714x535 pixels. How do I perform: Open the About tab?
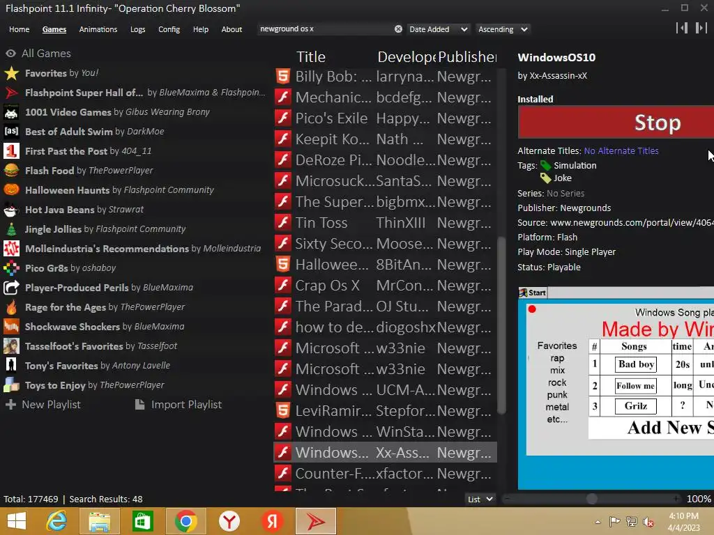(231, 29)
